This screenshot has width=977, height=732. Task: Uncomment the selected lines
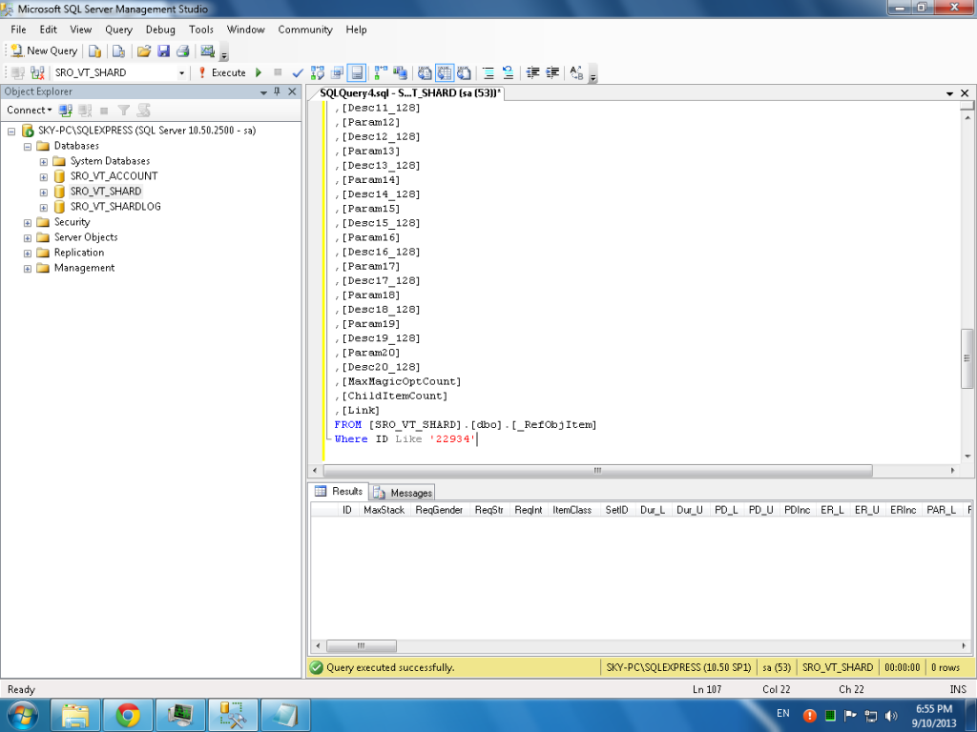tap(509, 72)
